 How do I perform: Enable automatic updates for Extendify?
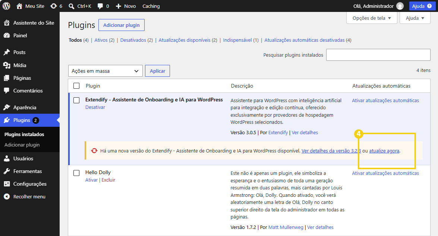pyautogui.click(x=385, y=101)
